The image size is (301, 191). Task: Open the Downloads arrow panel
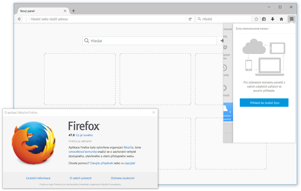(x=273, y=19)
